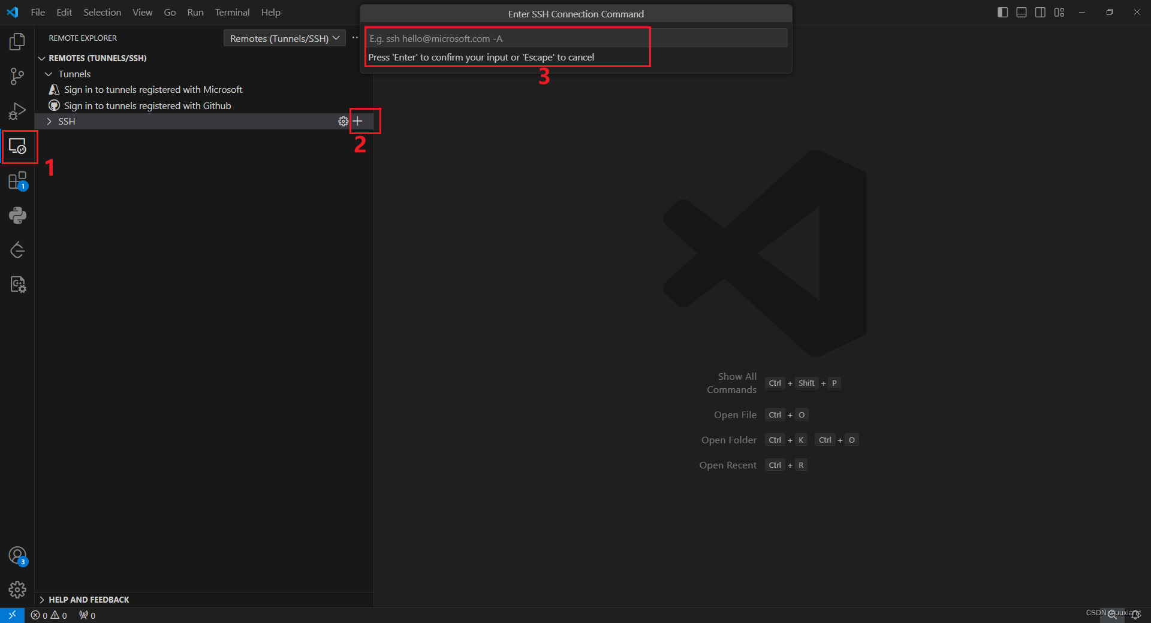Toggle the primary side bar visibility
This screenshot has width=1151, height=623.
tap(1002, 12)
